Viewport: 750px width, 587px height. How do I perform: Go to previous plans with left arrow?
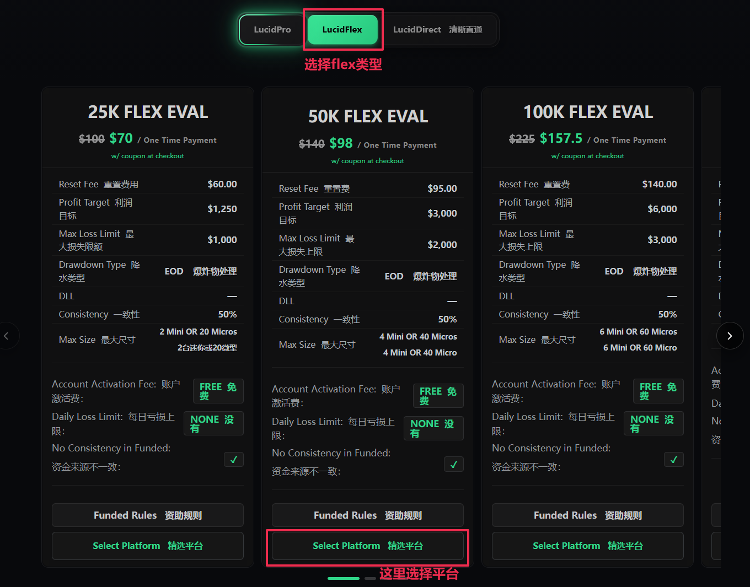(x=7, y=336)
